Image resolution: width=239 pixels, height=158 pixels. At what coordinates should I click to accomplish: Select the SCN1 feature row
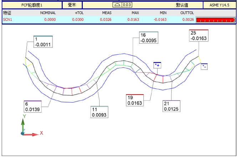[x=7, y=19]
